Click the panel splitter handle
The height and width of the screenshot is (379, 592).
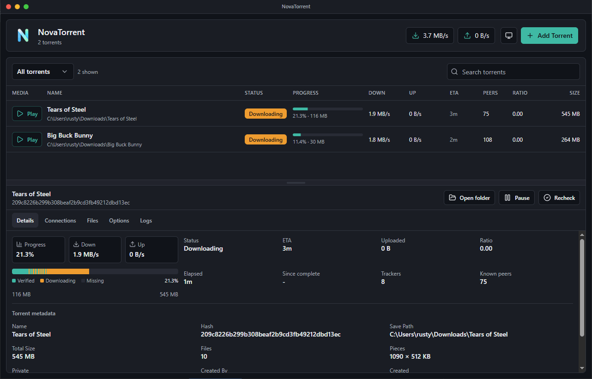[296, 183]
